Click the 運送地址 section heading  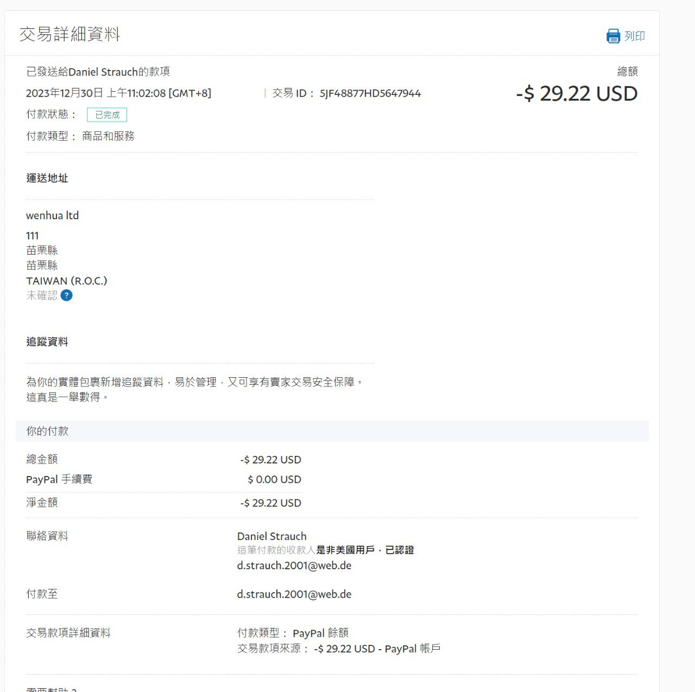[47, 178]
